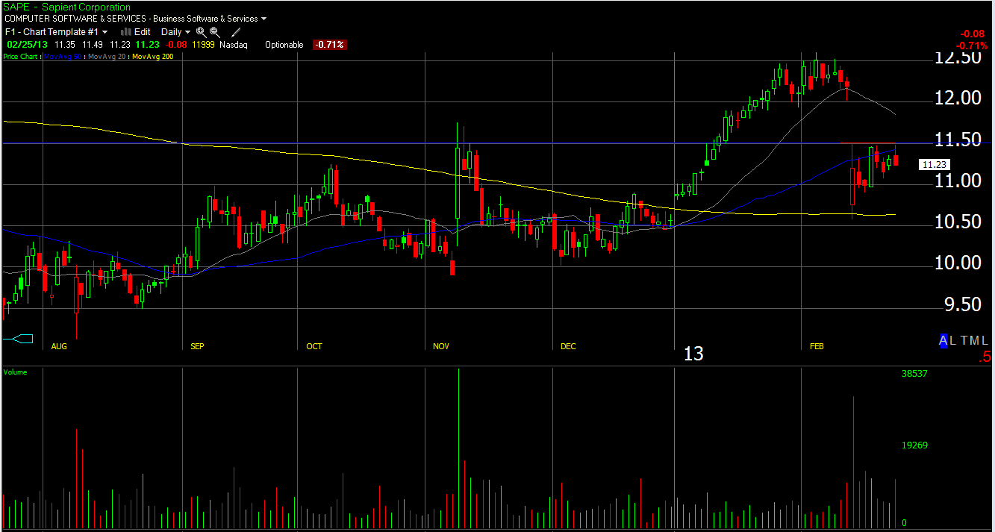Click the 10.50 price axis label
Viewport: 995px width, 532px height.
(x=958, y=222)
